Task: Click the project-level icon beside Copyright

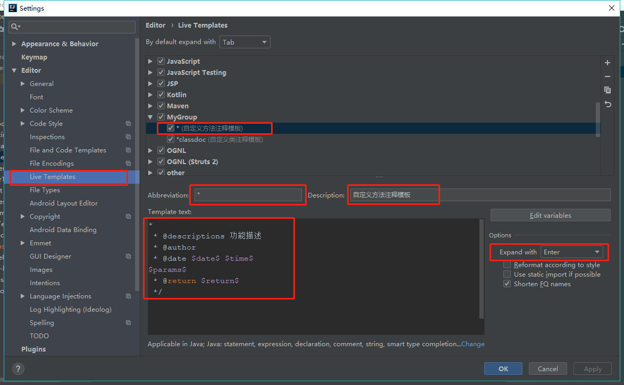Action: (128, 216)
